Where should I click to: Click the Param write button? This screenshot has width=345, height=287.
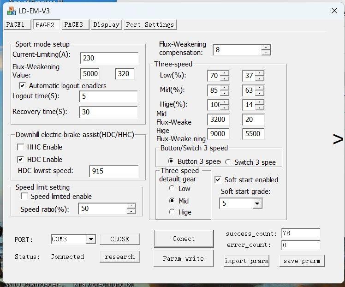[x=183, y=258]
